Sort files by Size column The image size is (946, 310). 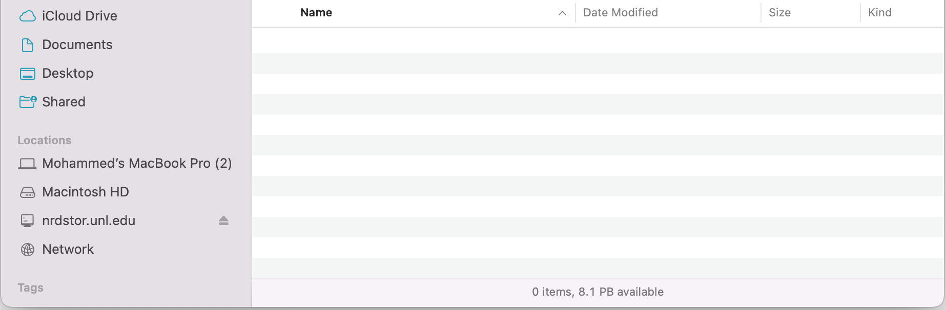779,13
